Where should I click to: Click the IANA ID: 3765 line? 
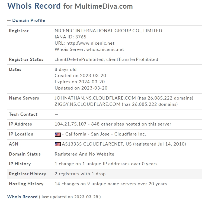70,37
